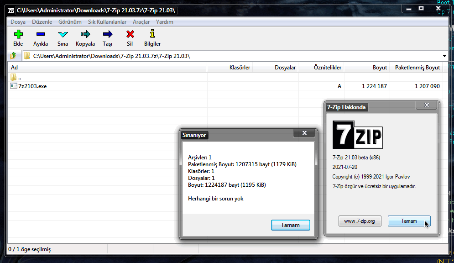
Task: Click the blue minus Ayıkla icon
Action: tap(41, 34)
